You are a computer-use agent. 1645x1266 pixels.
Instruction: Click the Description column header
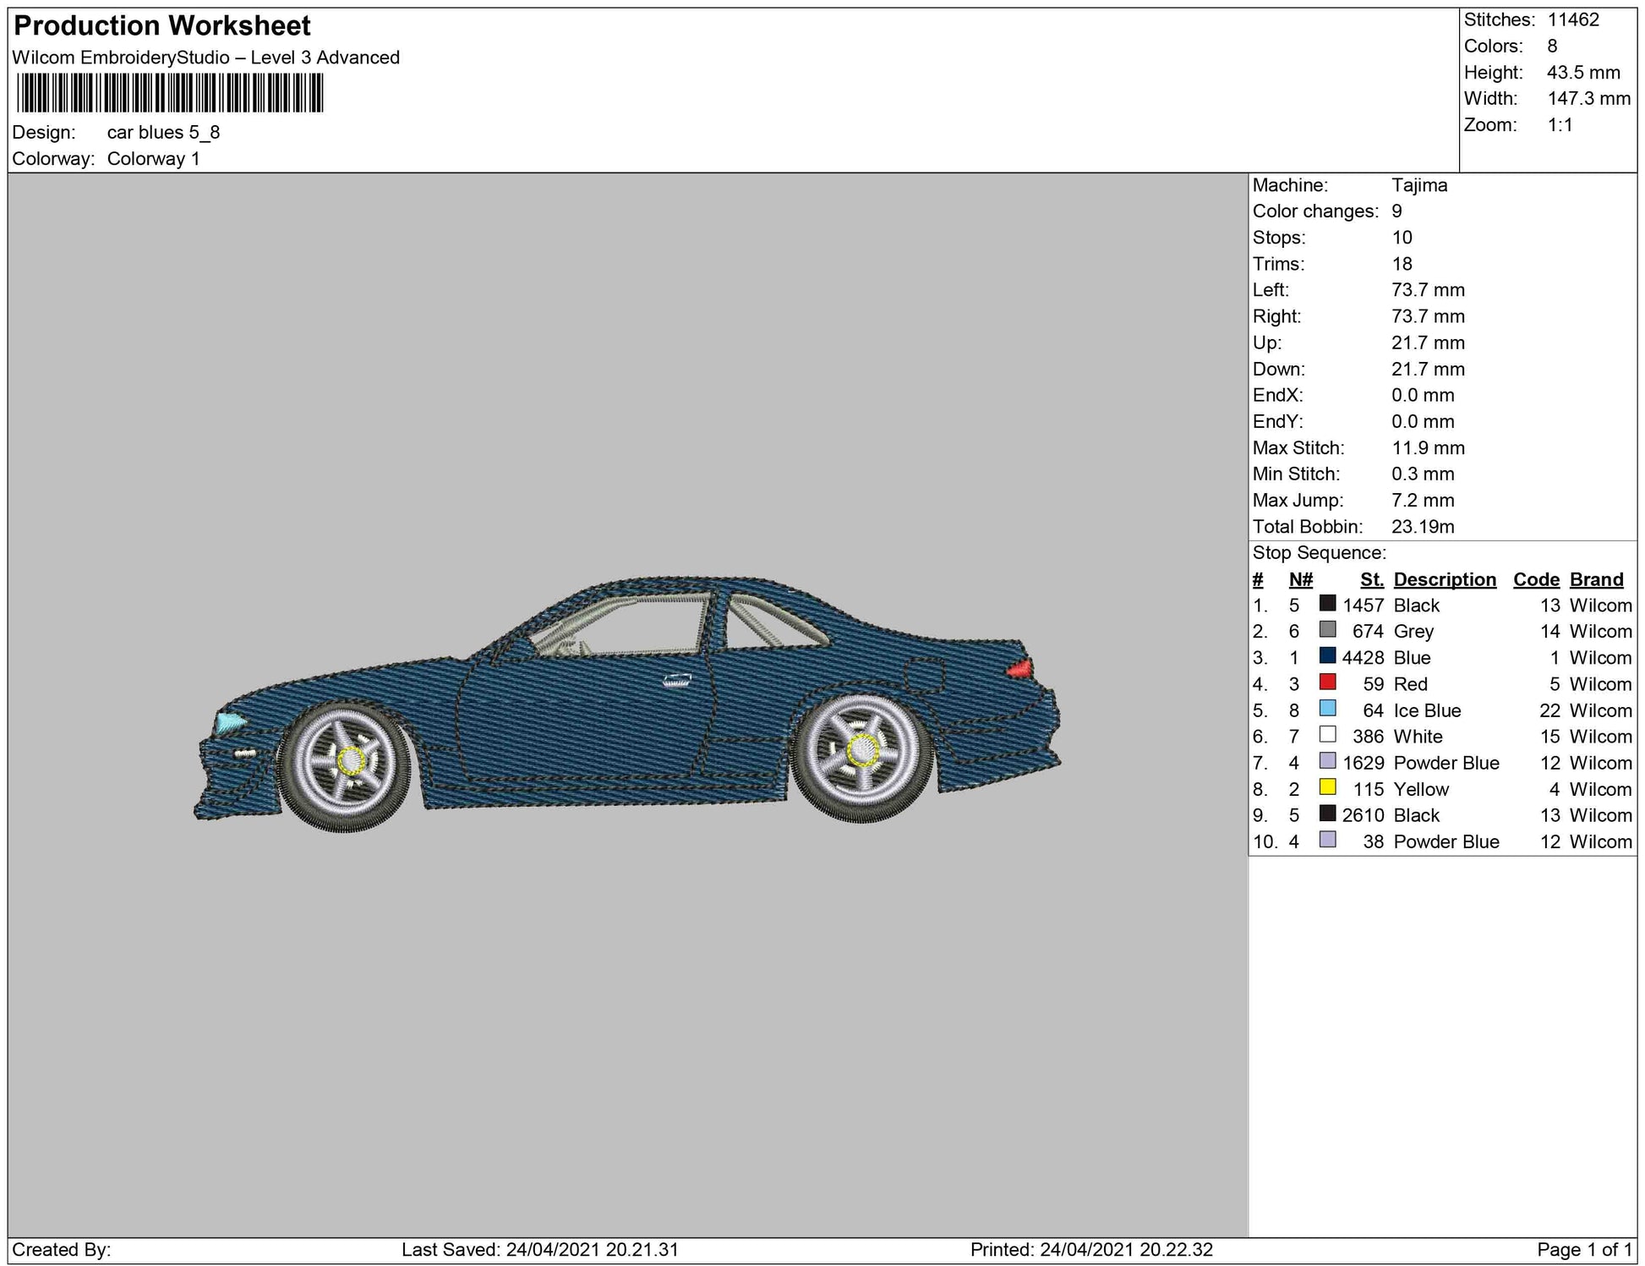point(1445,579)
